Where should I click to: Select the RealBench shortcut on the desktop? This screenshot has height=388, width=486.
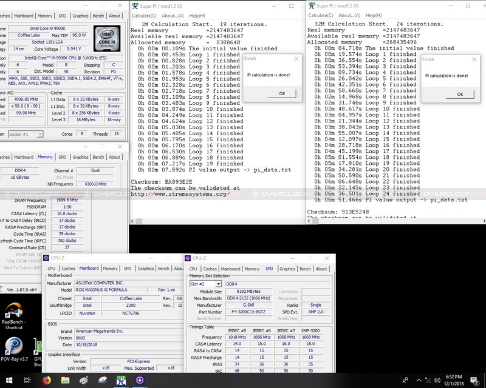pyautogui.click(x=13, y=316)
